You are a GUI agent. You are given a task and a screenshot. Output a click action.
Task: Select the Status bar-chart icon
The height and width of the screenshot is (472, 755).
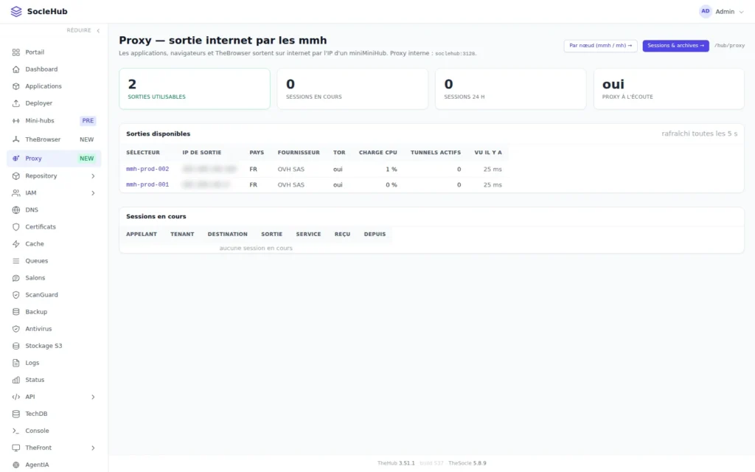pos(16,380)
